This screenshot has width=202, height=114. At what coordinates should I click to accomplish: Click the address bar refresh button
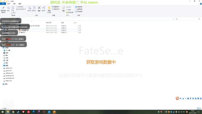[x=176, y=19]
